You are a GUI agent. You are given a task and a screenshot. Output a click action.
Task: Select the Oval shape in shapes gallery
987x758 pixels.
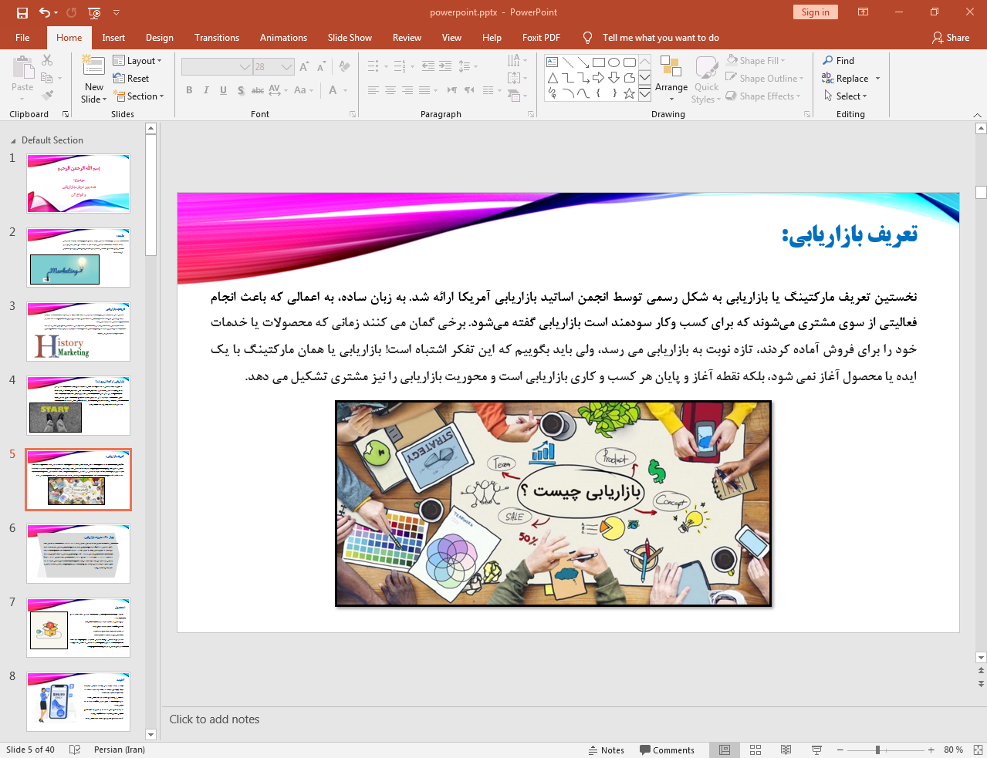(613, 62)
